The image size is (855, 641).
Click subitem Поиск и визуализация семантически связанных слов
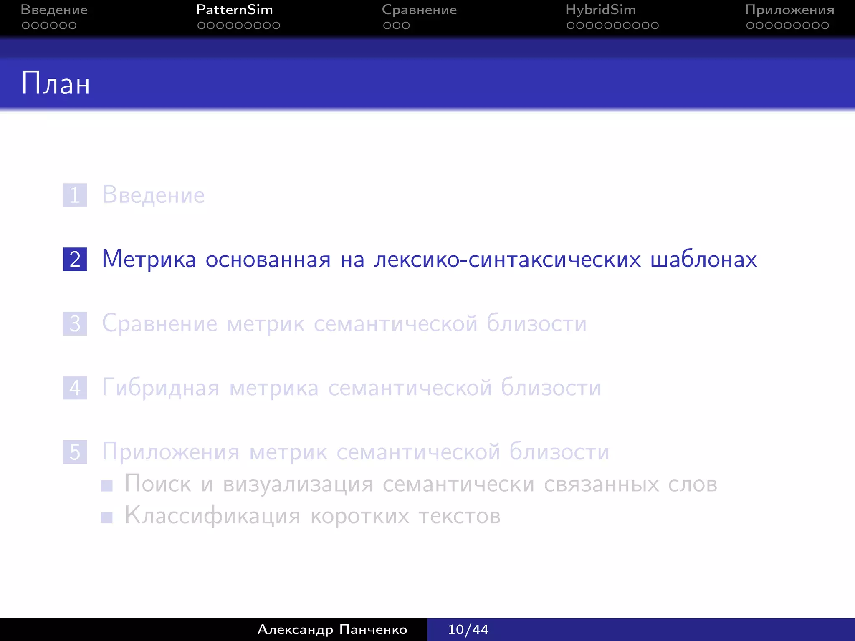(x=421, y=484)
